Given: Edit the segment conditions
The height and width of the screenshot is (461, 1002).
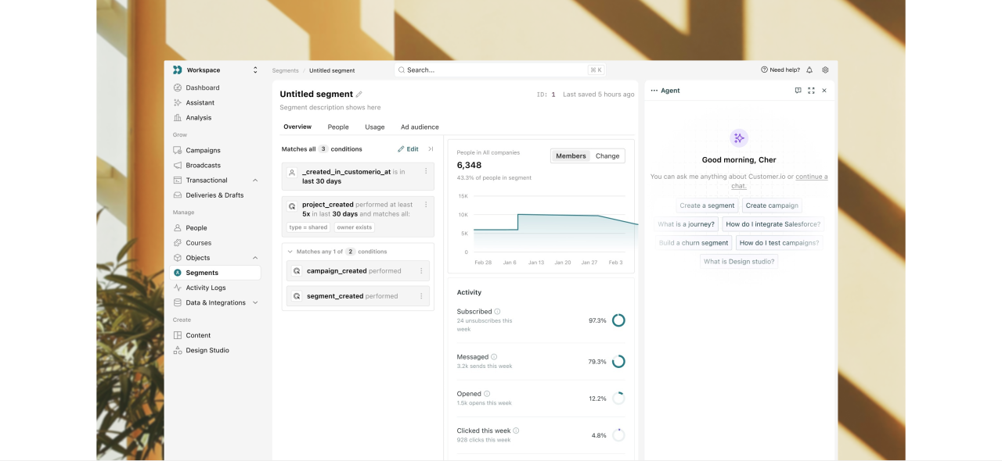Looking at the screenshot, I should tap(408, 149).
